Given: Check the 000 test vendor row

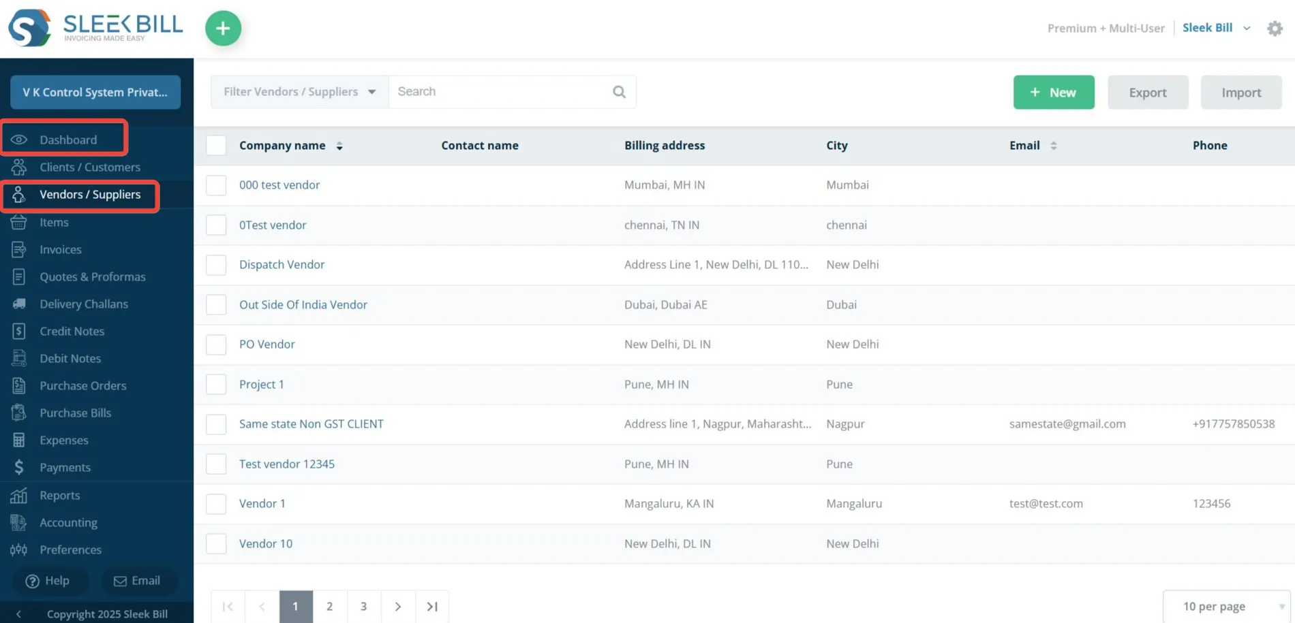Looking at the screenshot, I should pyautogui.click(x=216, y=185).
